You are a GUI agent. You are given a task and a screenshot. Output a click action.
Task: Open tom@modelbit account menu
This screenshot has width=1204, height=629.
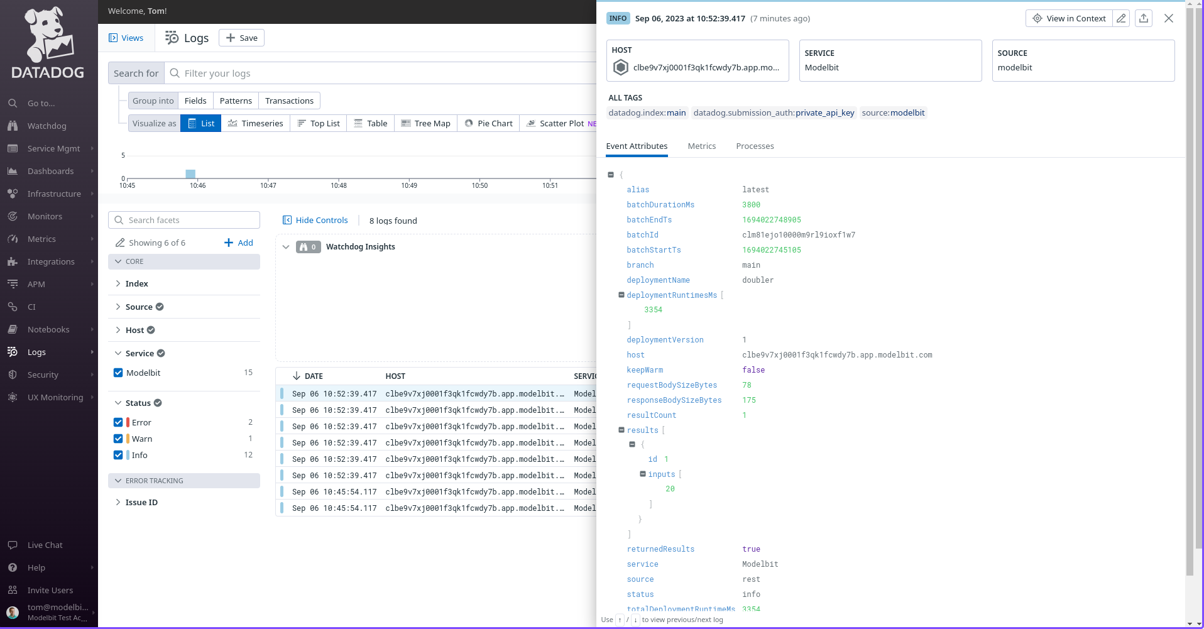[x=49, y=612]
